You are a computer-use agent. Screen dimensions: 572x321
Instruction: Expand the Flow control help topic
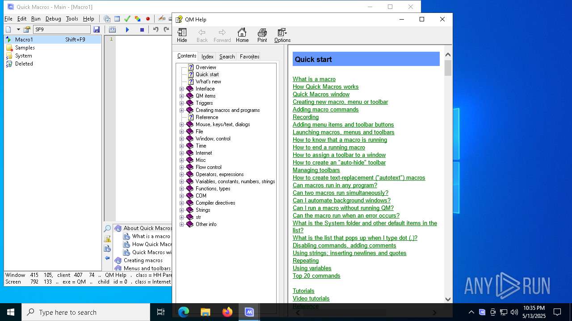click(182, 167)
